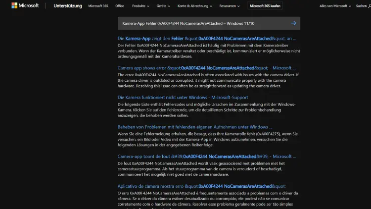Expand the Ressourcen dropdown menu

point(229,6)
